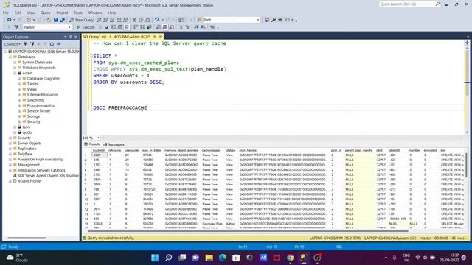The image size is (472, 265).
Task: Execute the current query
Action: pos(86,27)
